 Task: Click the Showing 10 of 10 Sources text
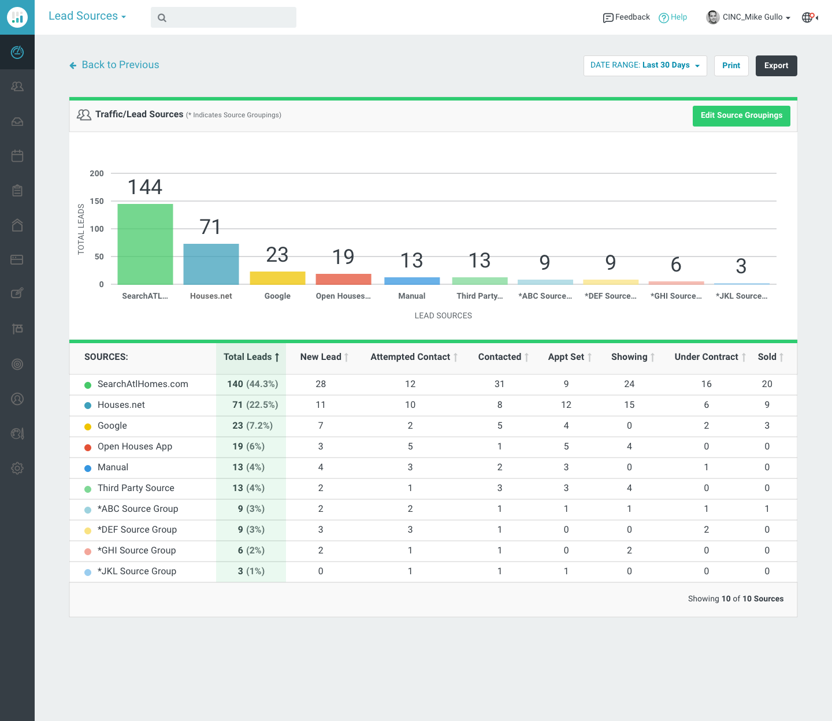[x=736, y=599]
